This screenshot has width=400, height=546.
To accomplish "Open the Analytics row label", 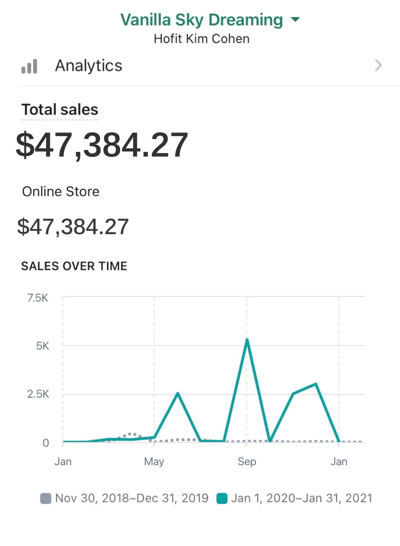I will tap(89, 65).
